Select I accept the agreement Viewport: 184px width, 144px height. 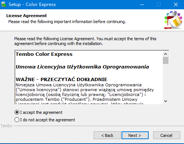pyautogui.click(x=17, y=112)
